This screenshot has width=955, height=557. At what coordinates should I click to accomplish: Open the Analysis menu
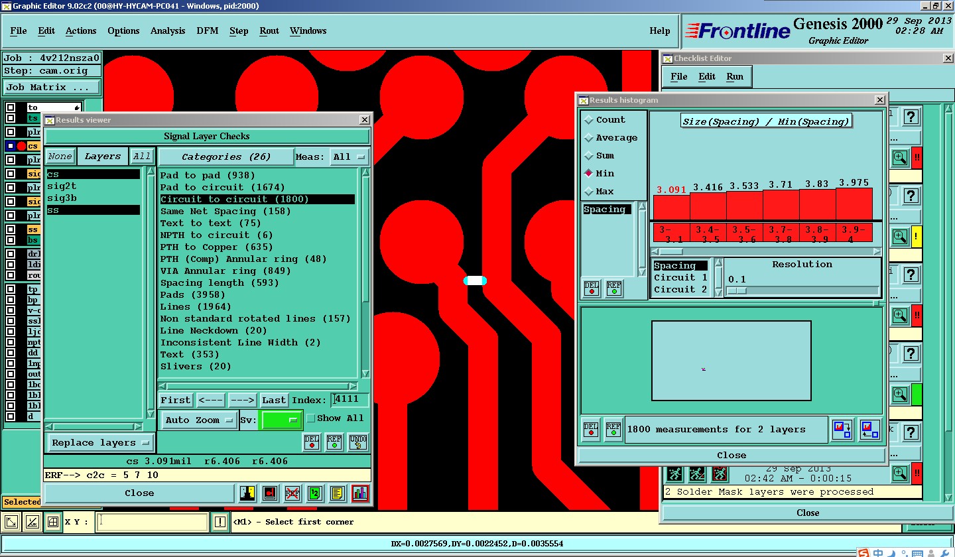coord(168,31)
